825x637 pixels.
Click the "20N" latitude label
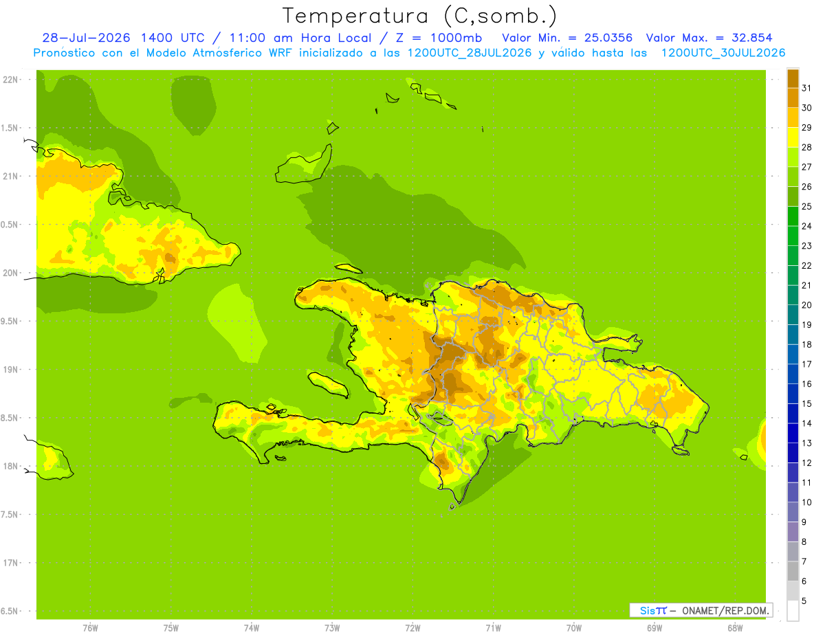coord(10,273)
